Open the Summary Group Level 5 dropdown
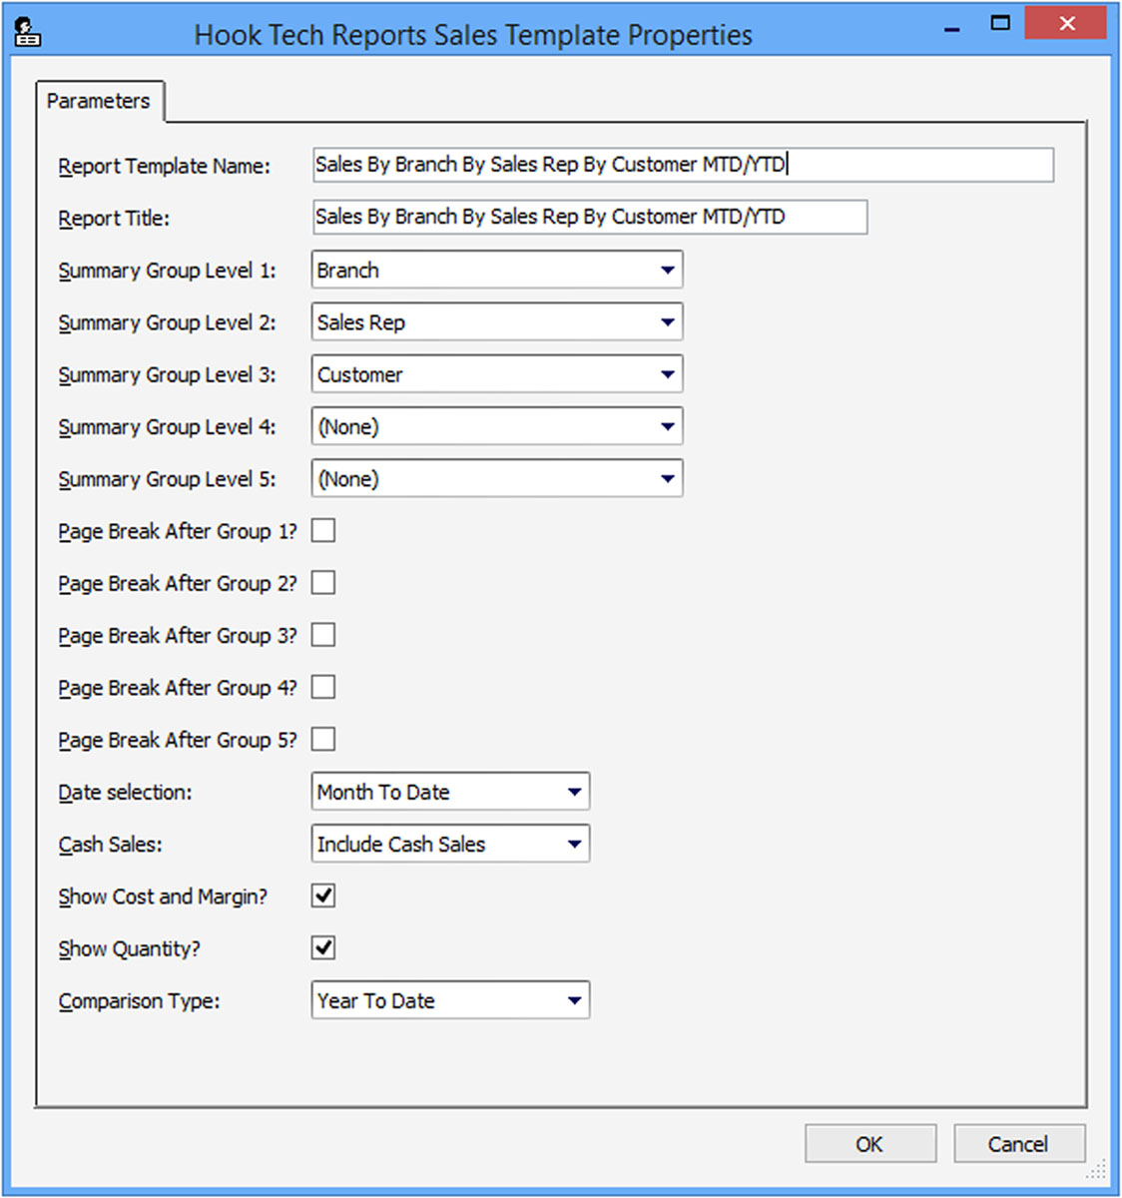The image size is (1122, 1198). (497, 478)
